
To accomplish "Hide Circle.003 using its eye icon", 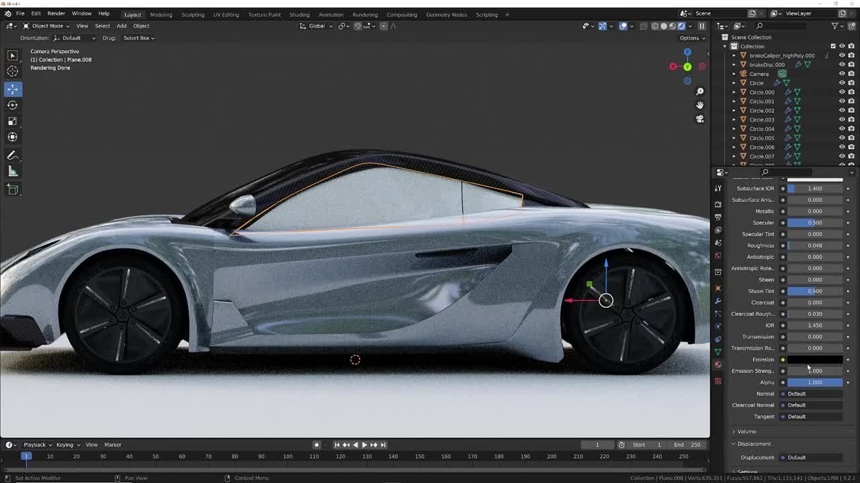I will pyautogui.click(x=842, y=119).
